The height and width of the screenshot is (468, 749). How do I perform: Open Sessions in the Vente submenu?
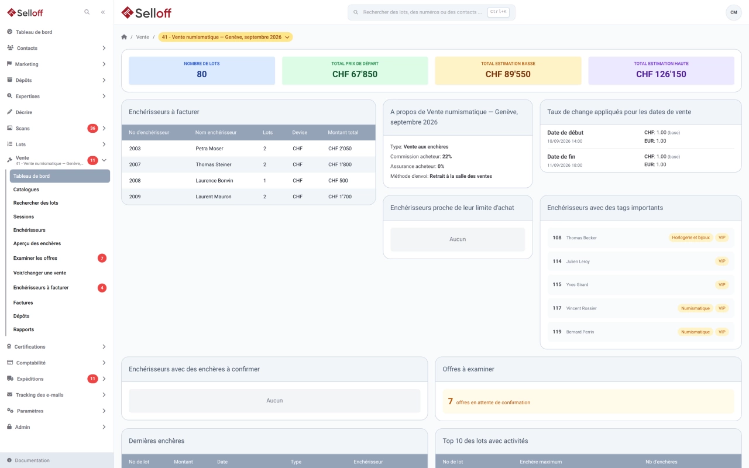tap(60, 216)
